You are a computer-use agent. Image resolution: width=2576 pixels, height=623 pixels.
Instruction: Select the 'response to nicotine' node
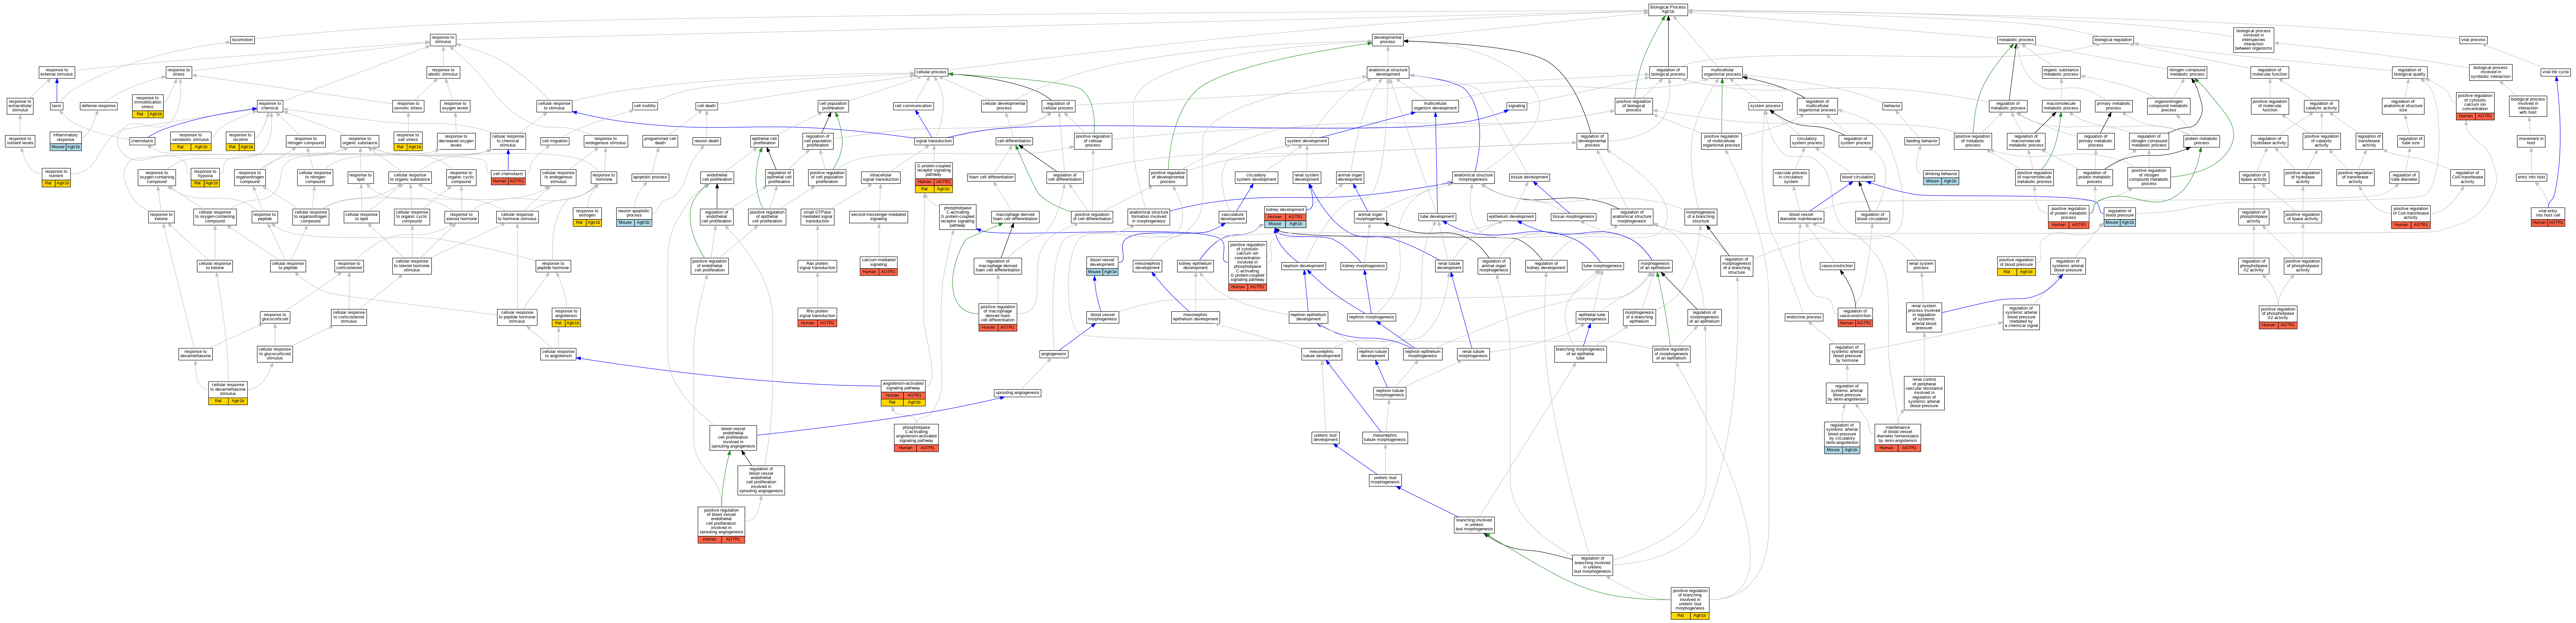pos(240,141)
